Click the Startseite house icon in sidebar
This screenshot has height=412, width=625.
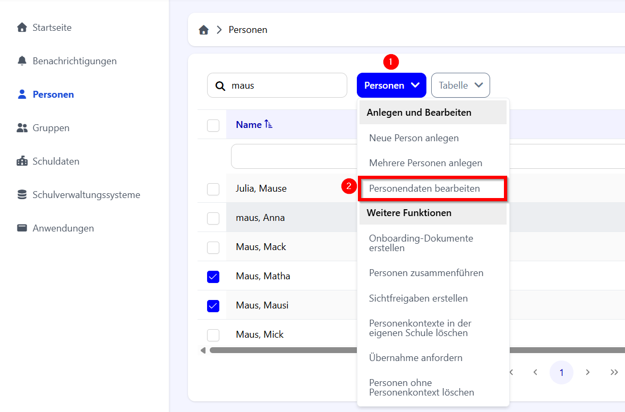[x=22, y=28]
